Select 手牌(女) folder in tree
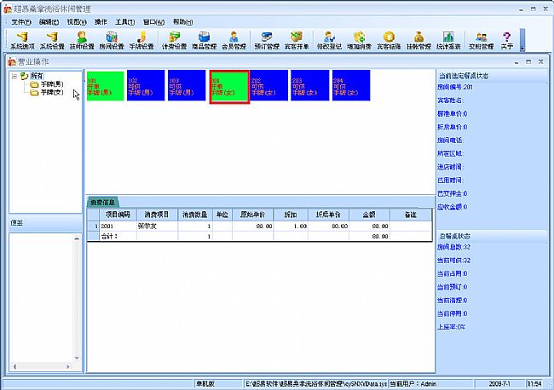The width and height of the screenshot is (554, 390). pos(52,92)
